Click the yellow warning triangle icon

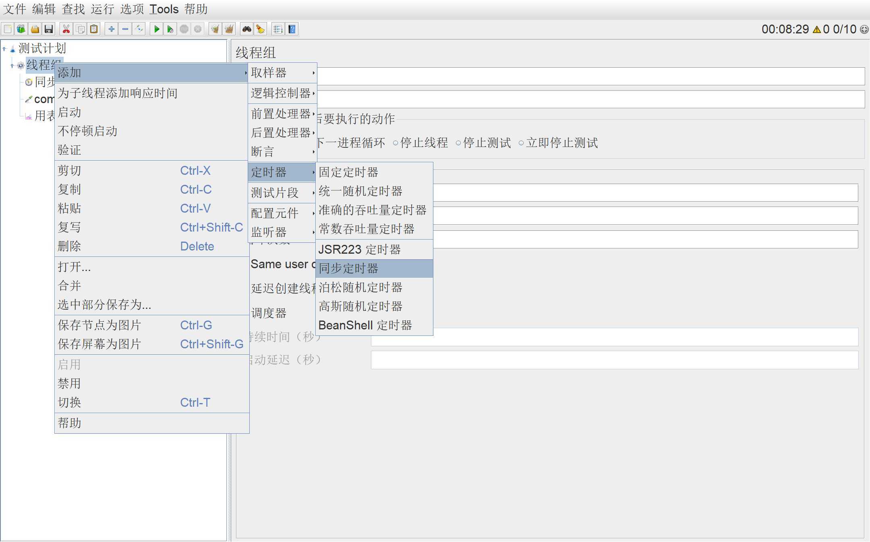817,29
